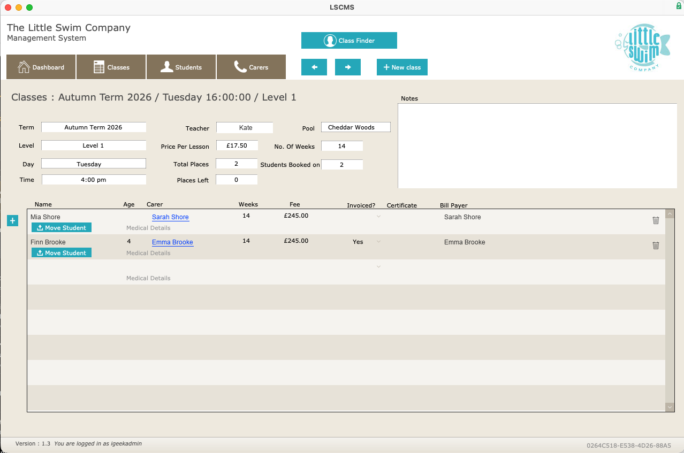Click the Time field showing 4:00 pm
The width and height of the screenshot is (684, 453).
(94, 180)
